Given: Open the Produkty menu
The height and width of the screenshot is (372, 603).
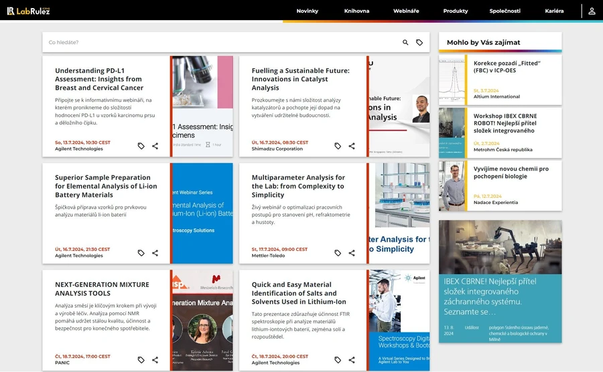Looking at the screenshot, I should (x=456, y=11).
